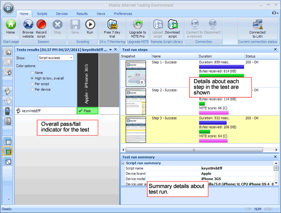Click the Apple - iPhone 3GS column header
This screenshot has height=213, width=281.
coord(88,80)
